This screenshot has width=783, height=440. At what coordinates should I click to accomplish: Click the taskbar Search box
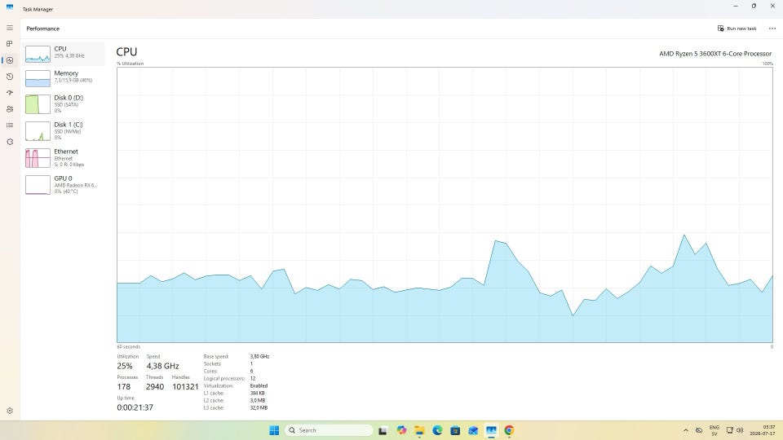pos(329,430)
